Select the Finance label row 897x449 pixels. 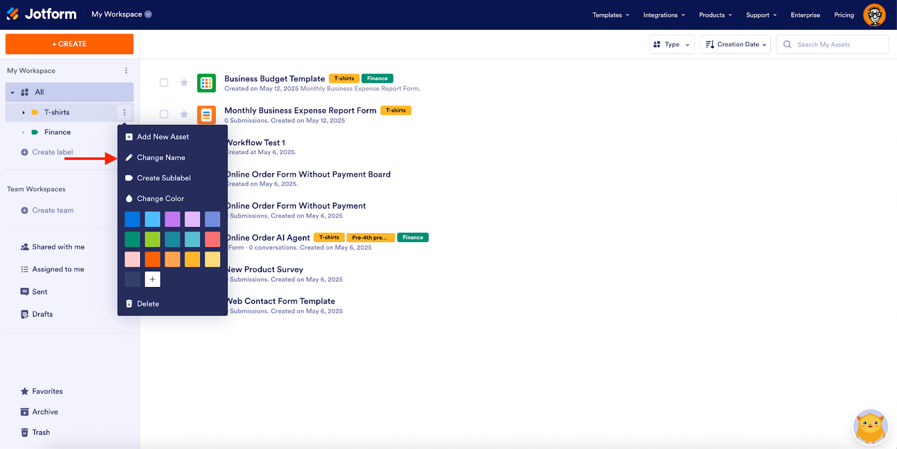(x=70, y=132)
